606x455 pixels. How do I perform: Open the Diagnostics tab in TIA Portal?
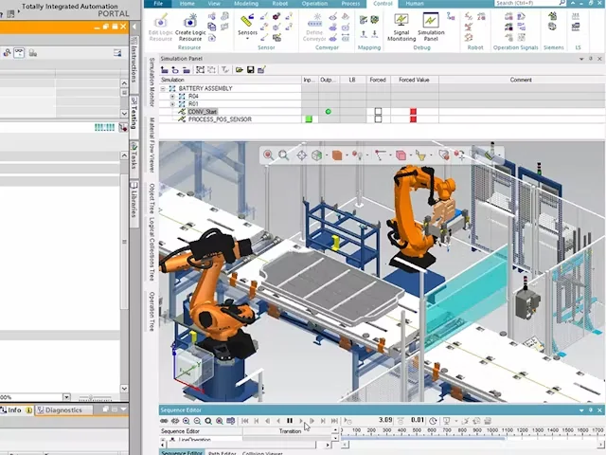pos(63,410)
